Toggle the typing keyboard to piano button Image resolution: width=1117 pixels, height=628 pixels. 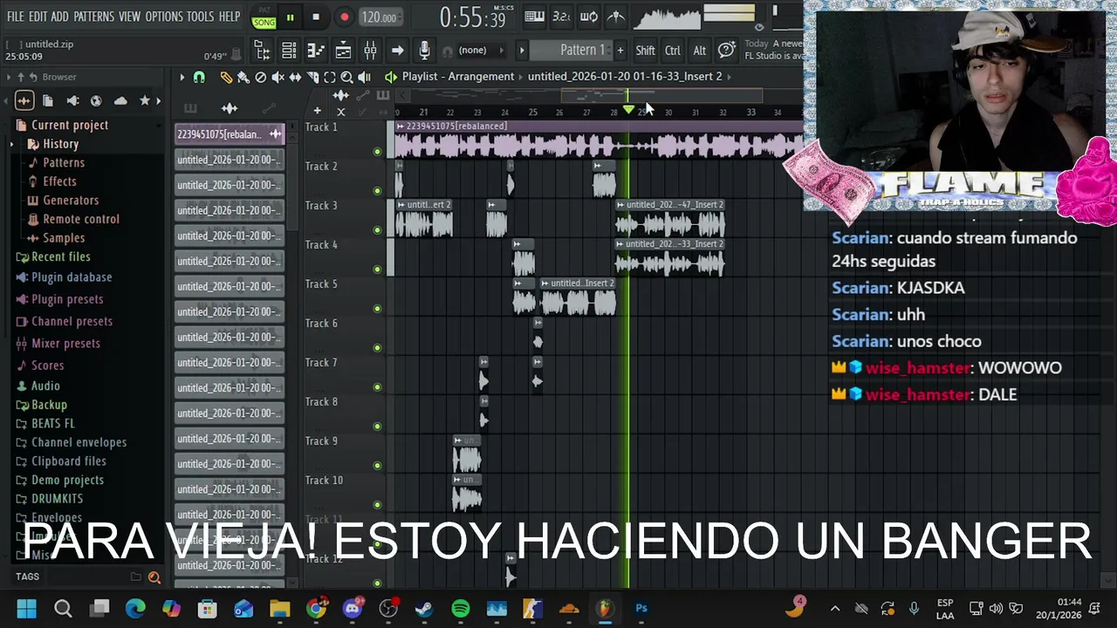coord(534,17)
